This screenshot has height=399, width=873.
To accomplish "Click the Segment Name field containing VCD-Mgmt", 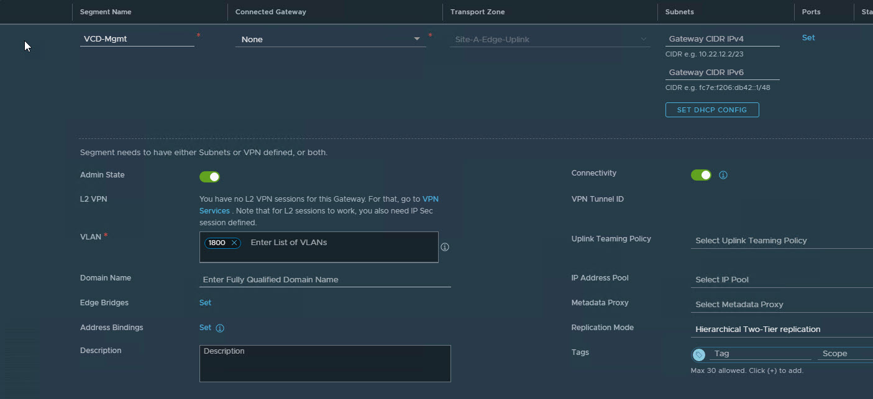I will click(137, 38).
